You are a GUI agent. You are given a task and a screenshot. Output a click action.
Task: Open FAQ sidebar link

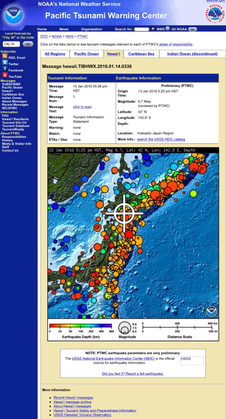pos(5,116)
